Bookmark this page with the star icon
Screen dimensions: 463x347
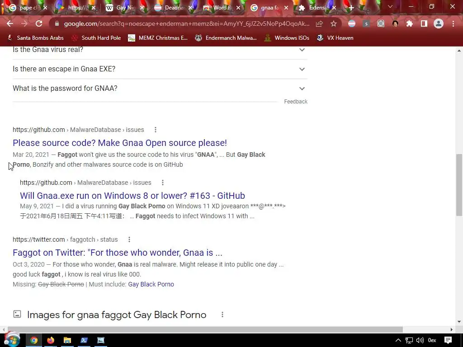[333, 23]
